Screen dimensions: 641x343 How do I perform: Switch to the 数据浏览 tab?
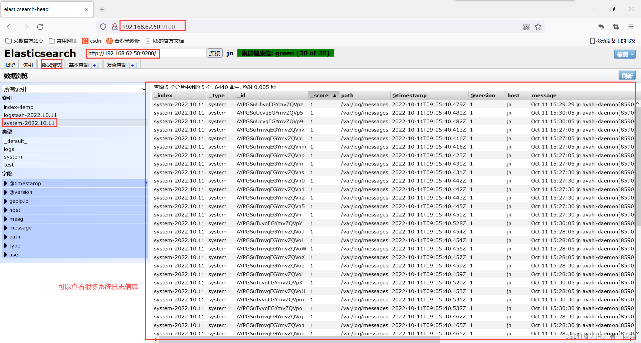(51, 65)
